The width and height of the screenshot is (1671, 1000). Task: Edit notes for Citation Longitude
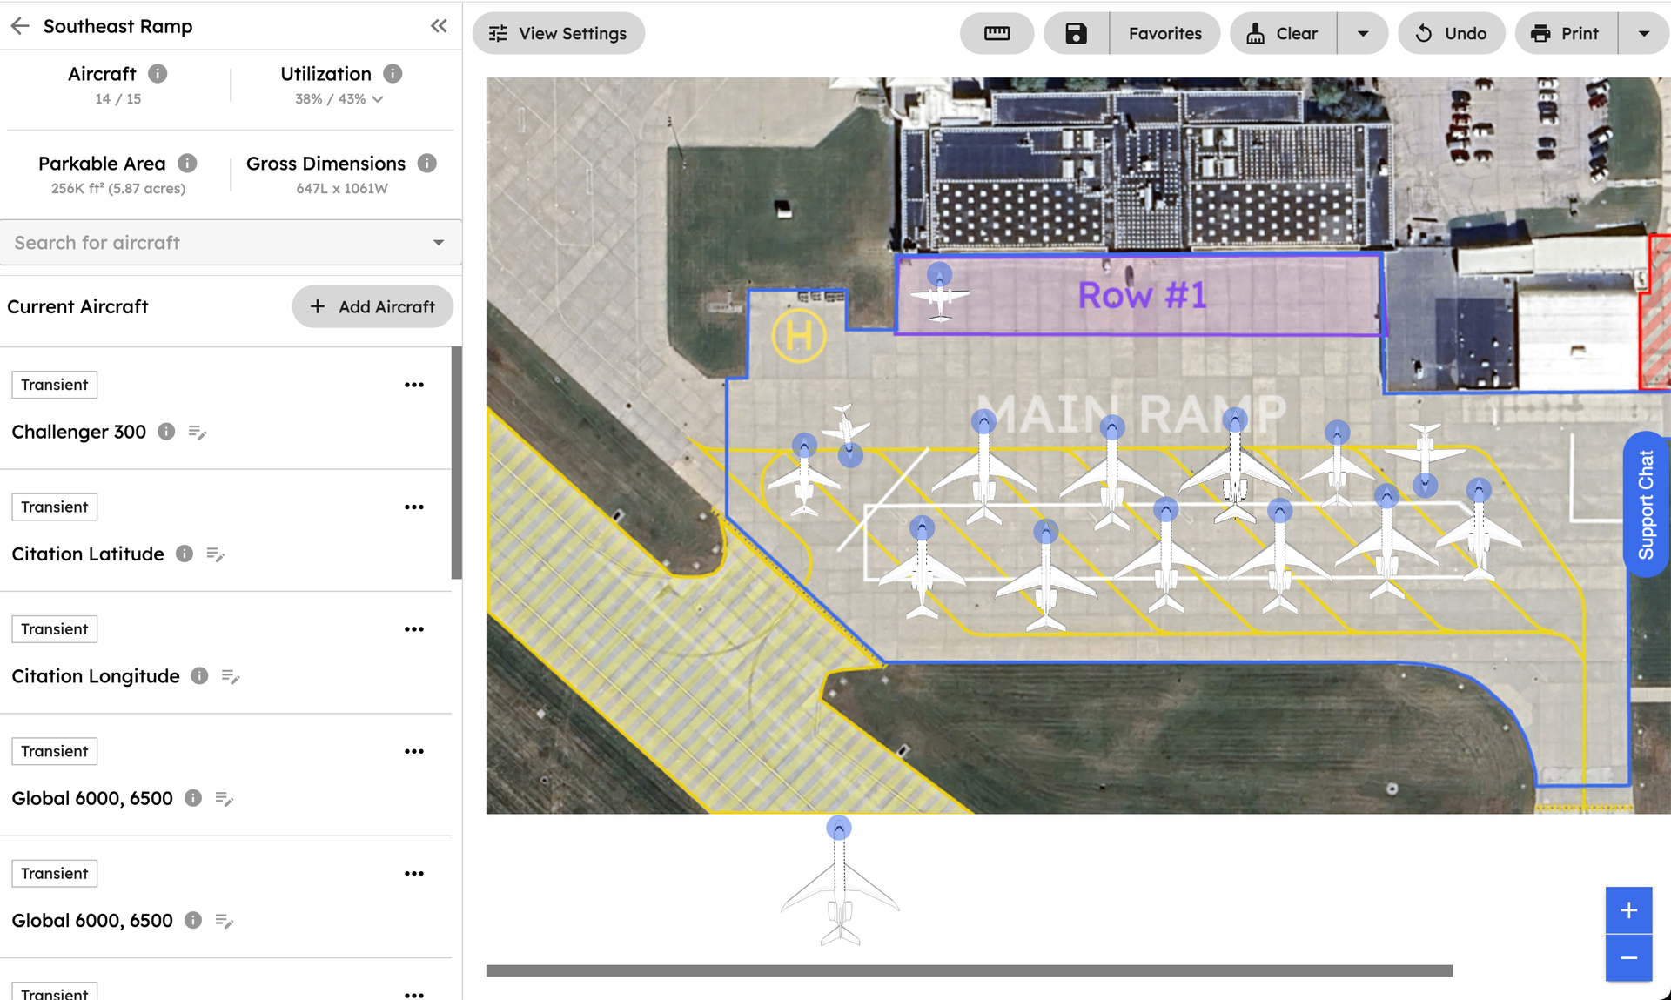coord(231,676)
